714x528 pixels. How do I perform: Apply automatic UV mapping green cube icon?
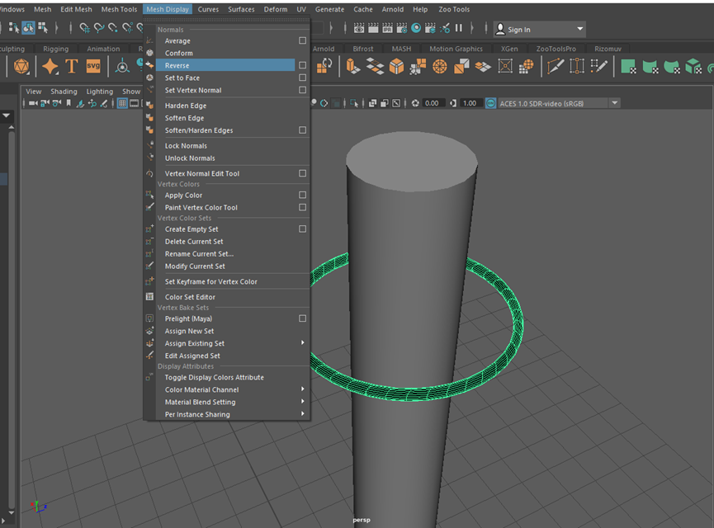coord(693,67)
